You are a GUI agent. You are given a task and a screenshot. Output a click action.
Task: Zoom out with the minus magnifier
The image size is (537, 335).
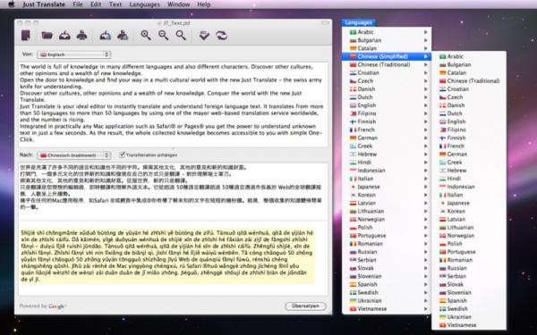point(164,35)
